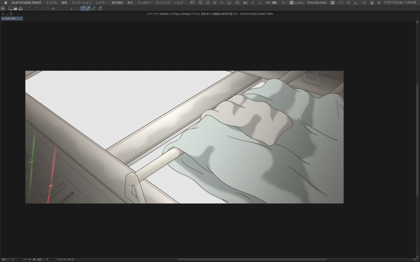Viewport: 420px width, 262px height.
Task: Zoom in with the plus button
Action: click(x=30, y=260)
